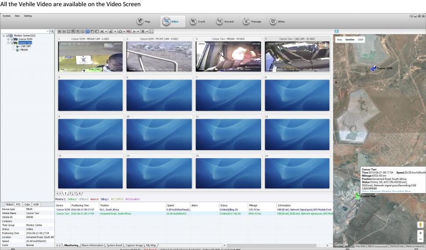
Task: Select the two-window video layout icon
Action: pyautogui.click(x=64, y=32)
